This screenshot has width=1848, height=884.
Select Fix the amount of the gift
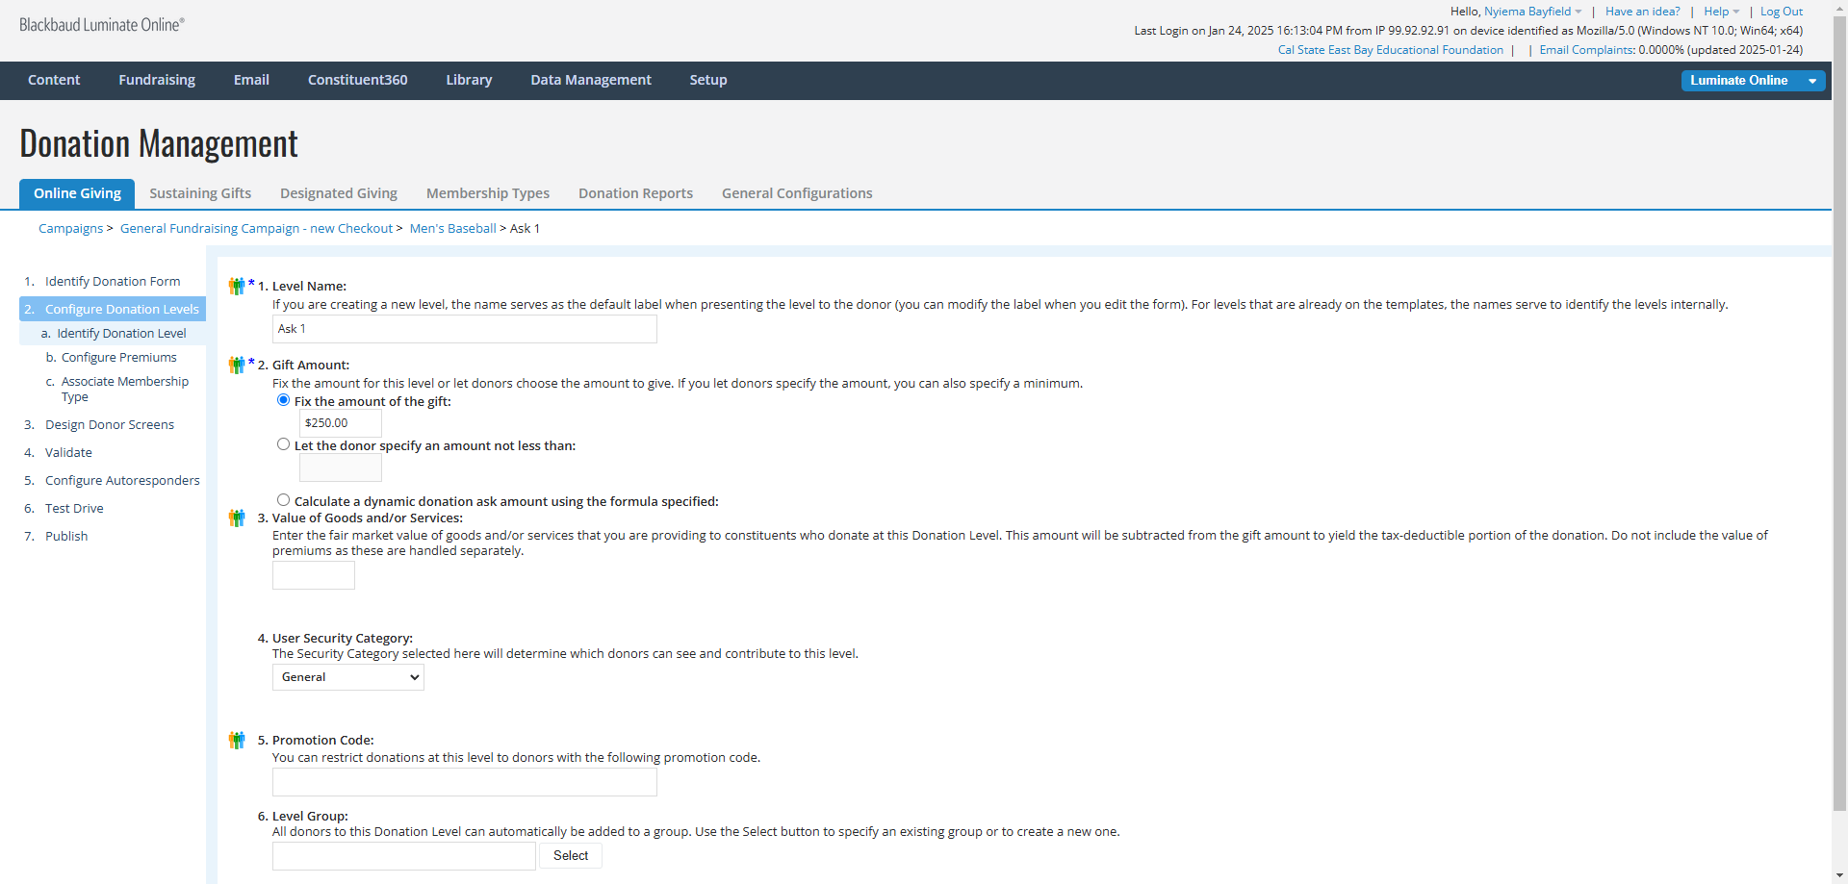283,400
